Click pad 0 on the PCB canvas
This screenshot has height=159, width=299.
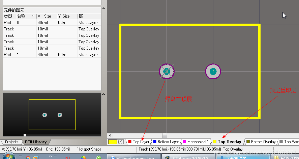[167, 71]
